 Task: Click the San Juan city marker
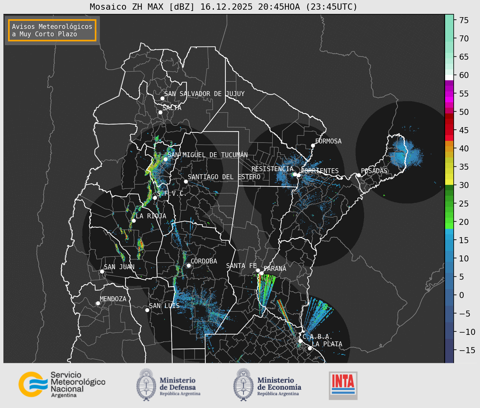click(x=102, y=271)
